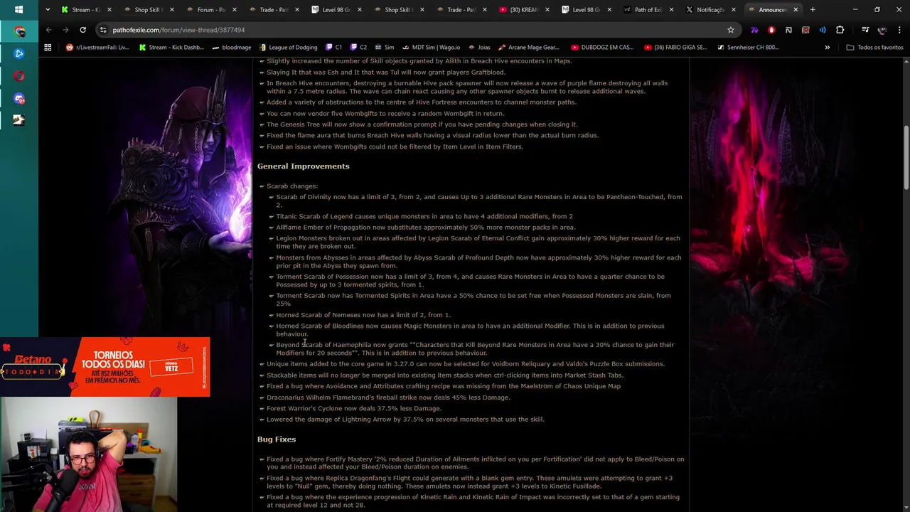Click the Titanic Scarab of Legend line

pos(424,216)
